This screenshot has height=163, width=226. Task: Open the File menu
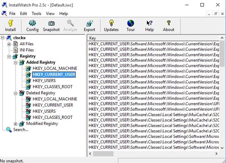tap(12, 14)
